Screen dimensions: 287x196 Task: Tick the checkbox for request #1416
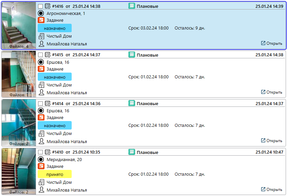coord(40,6)
